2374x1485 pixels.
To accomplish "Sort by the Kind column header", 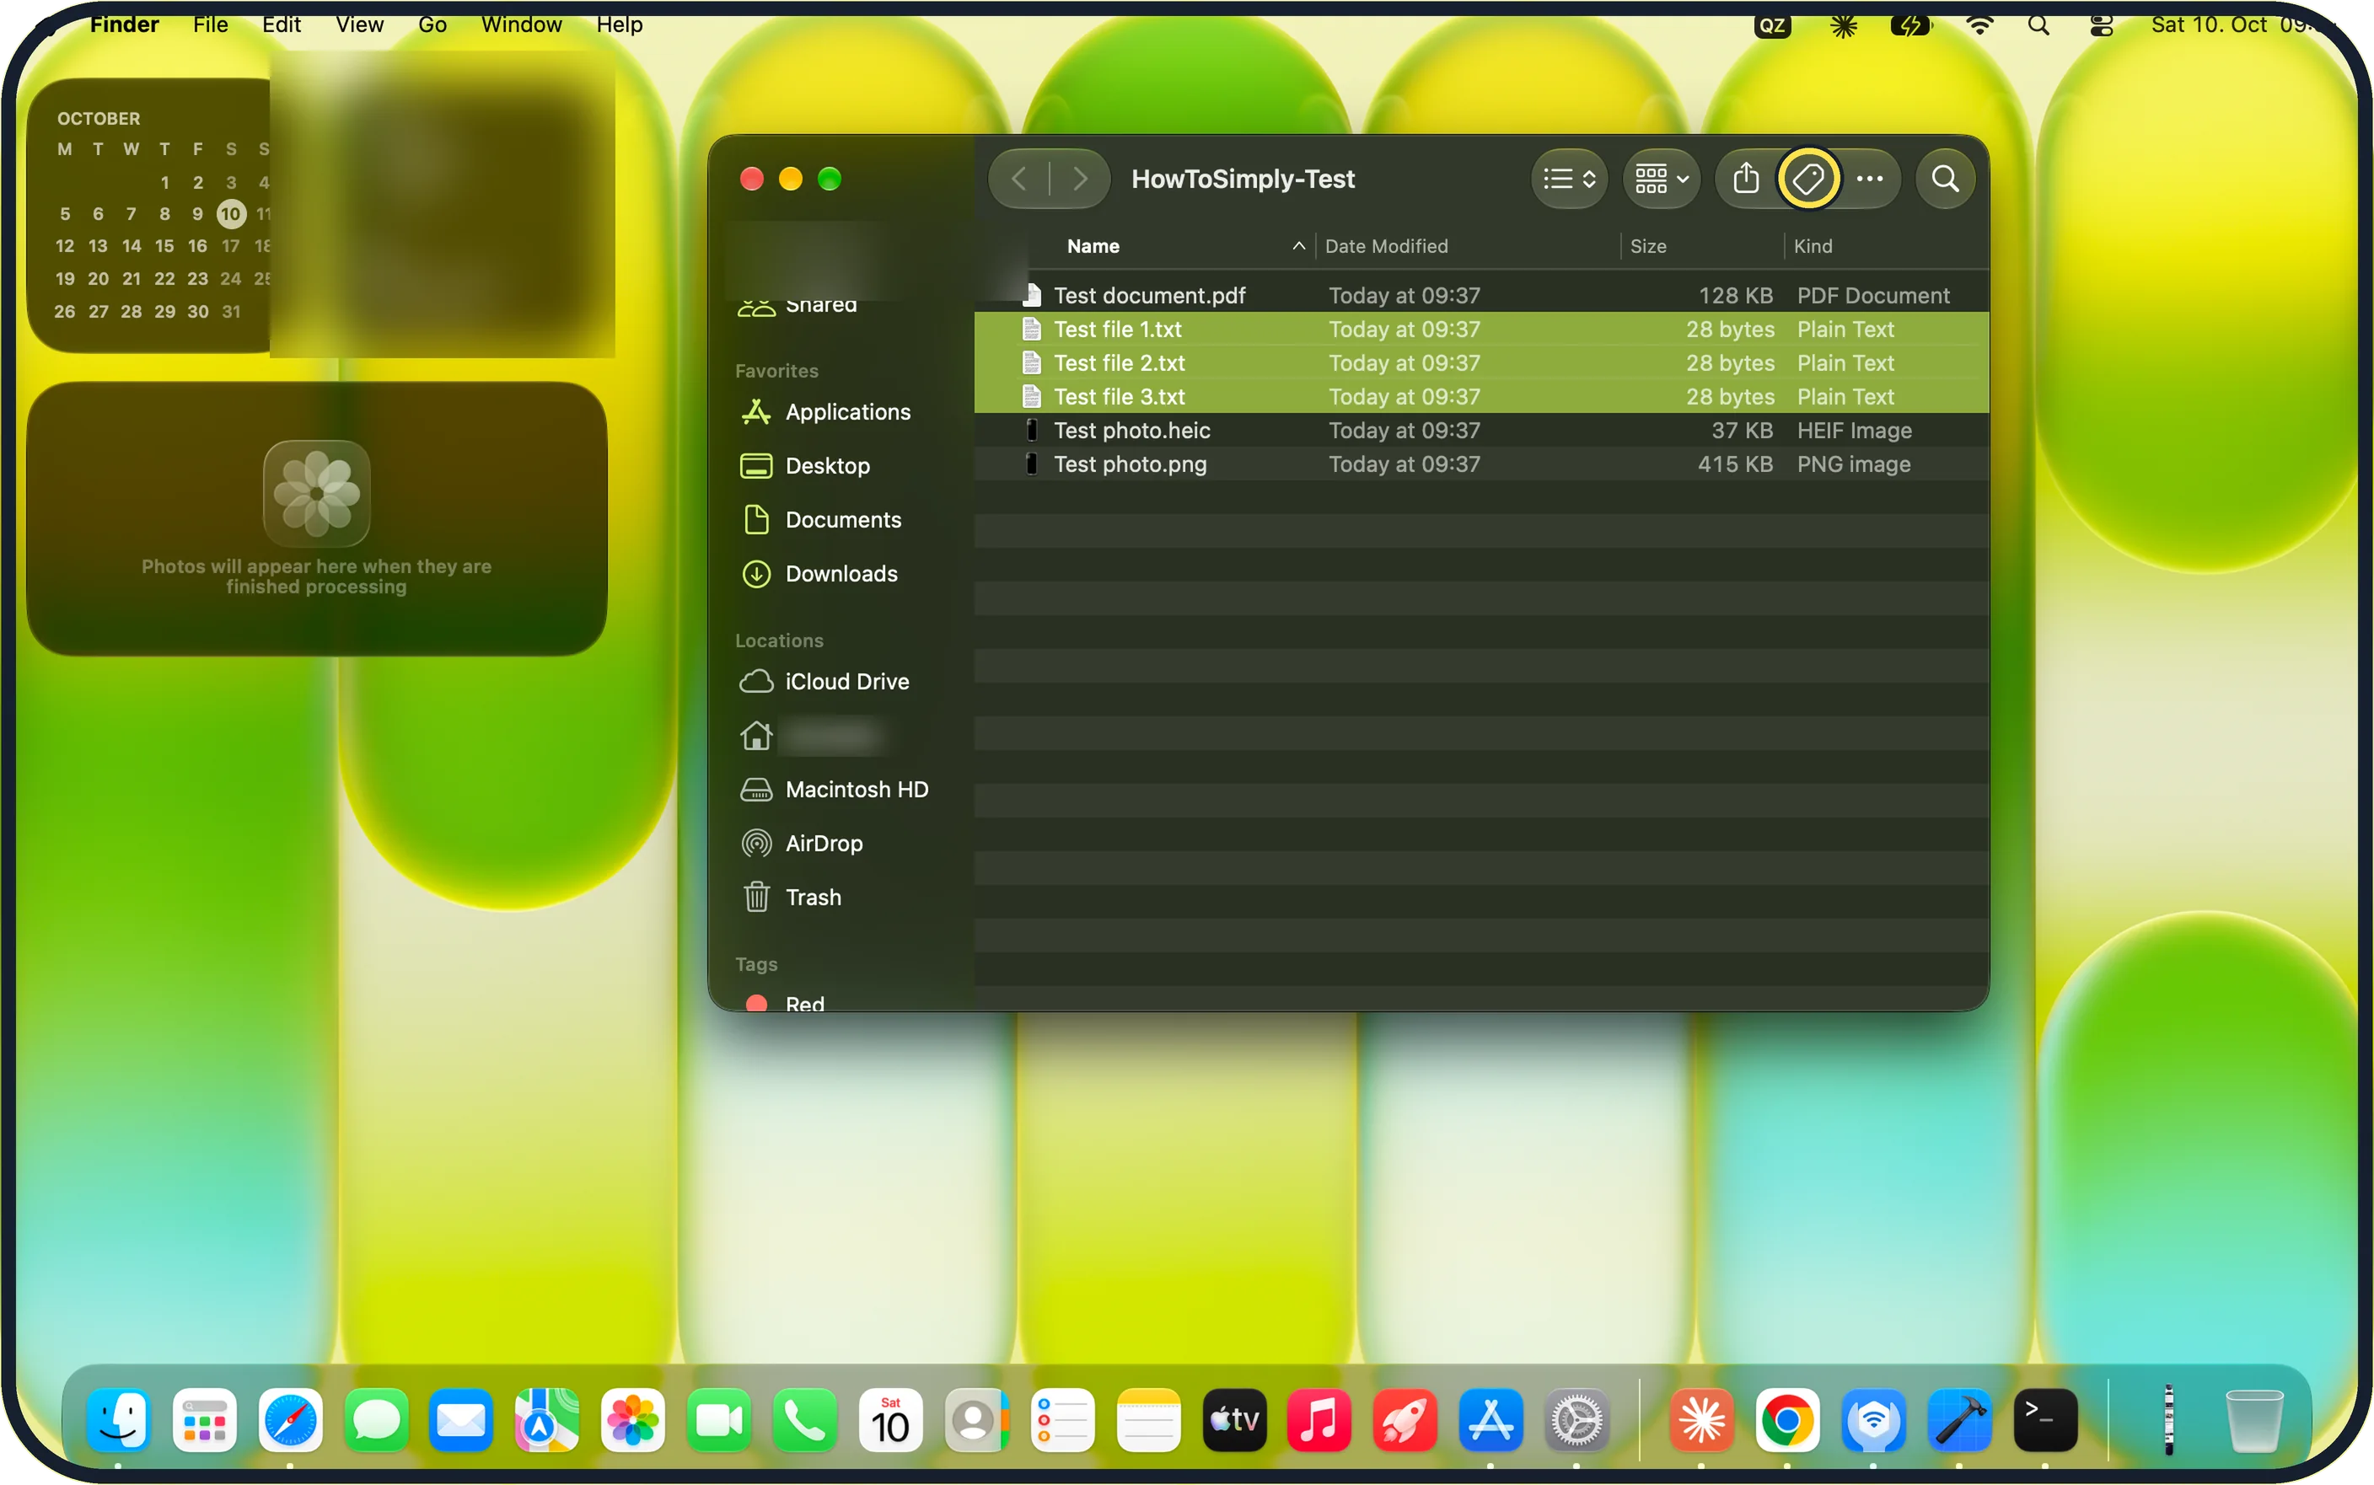I will point(1813,247).
